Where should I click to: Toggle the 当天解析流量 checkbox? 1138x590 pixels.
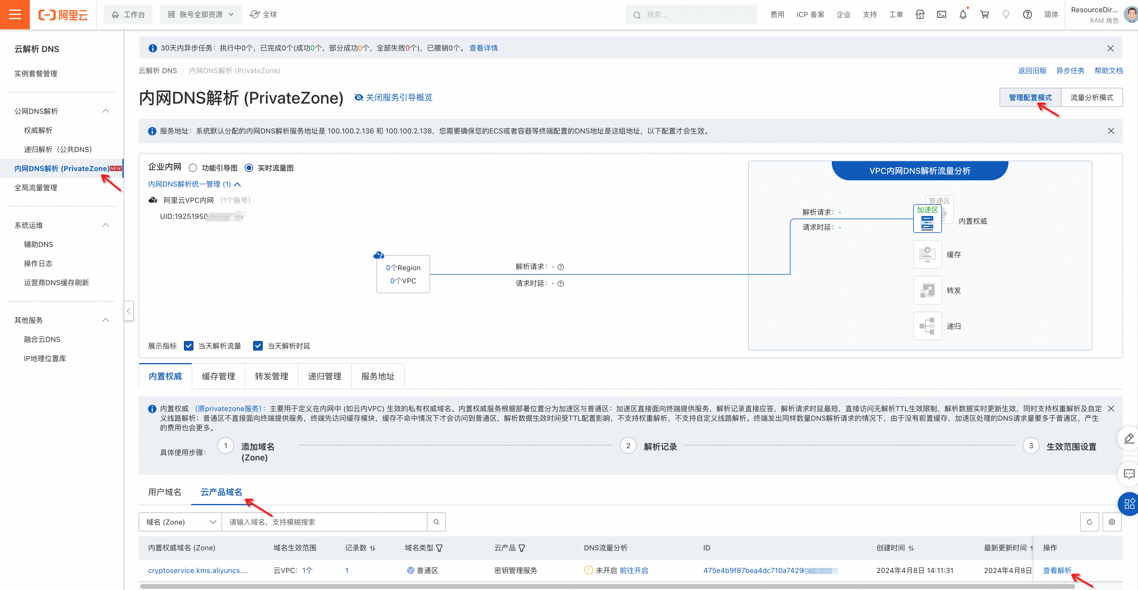pyautogui.click(x=189, y=346)
